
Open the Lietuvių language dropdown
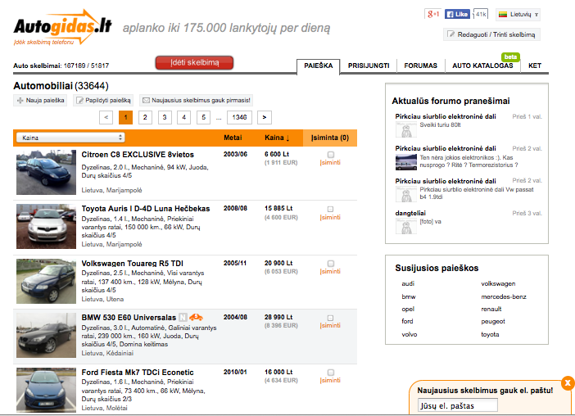518,14
